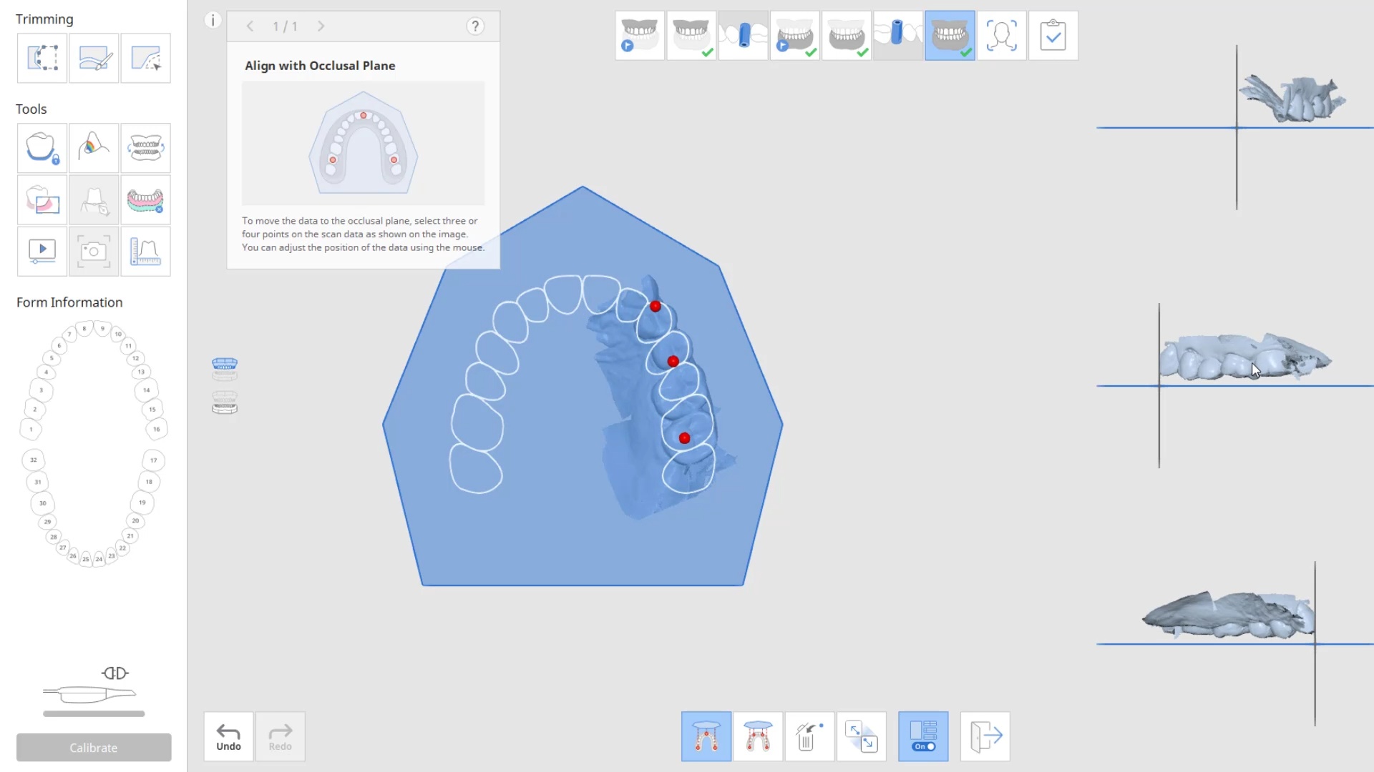Open the measurement ruler tool
Screen dimensions: 1374x772
[145, 252]
